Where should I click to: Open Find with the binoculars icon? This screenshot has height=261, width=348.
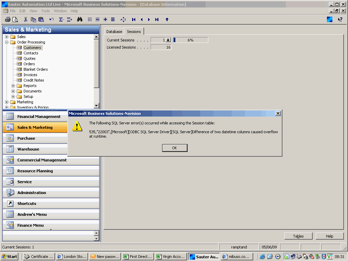point(80,19)
